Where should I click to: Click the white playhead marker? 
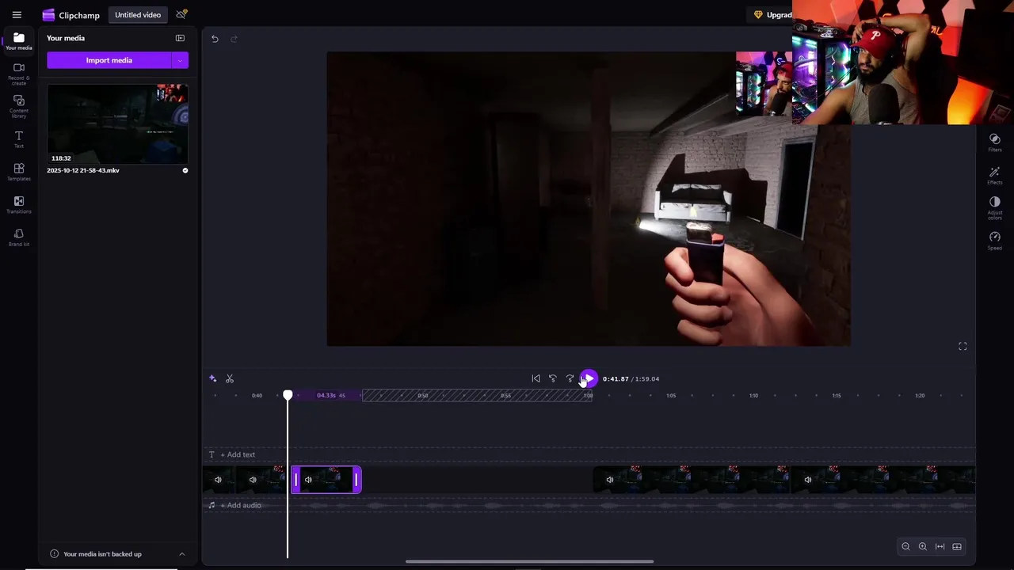point(288,395)
